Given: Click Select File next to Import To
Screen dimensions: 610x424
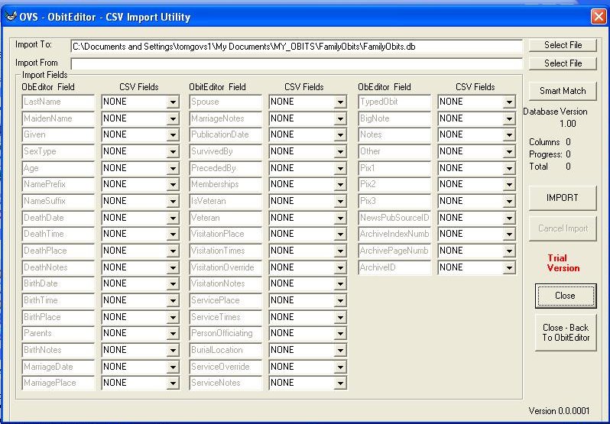Looking at the screenshot, I should (563, 45).
